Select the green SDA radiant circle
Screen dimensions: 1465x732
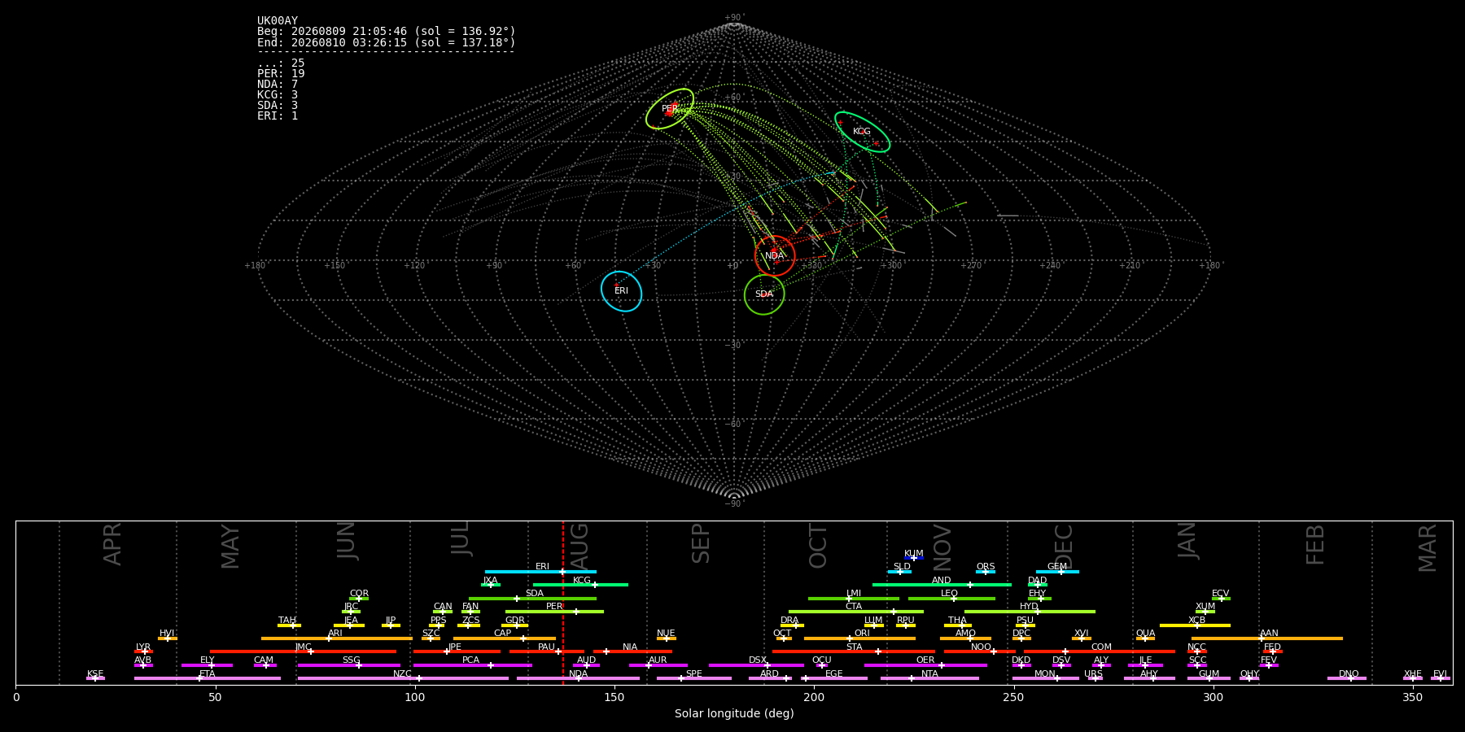point(764,294)
